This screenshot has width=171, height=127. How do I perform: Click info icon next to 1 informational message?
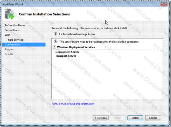[x=55, y=34]
